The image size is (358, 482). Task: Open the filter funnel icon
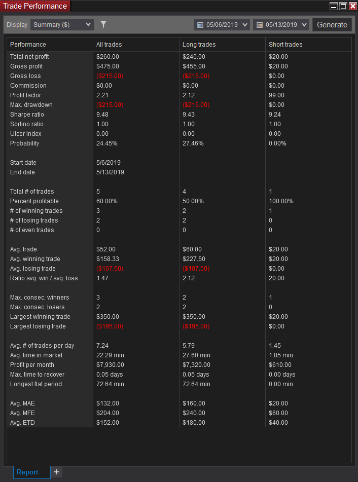103,25
